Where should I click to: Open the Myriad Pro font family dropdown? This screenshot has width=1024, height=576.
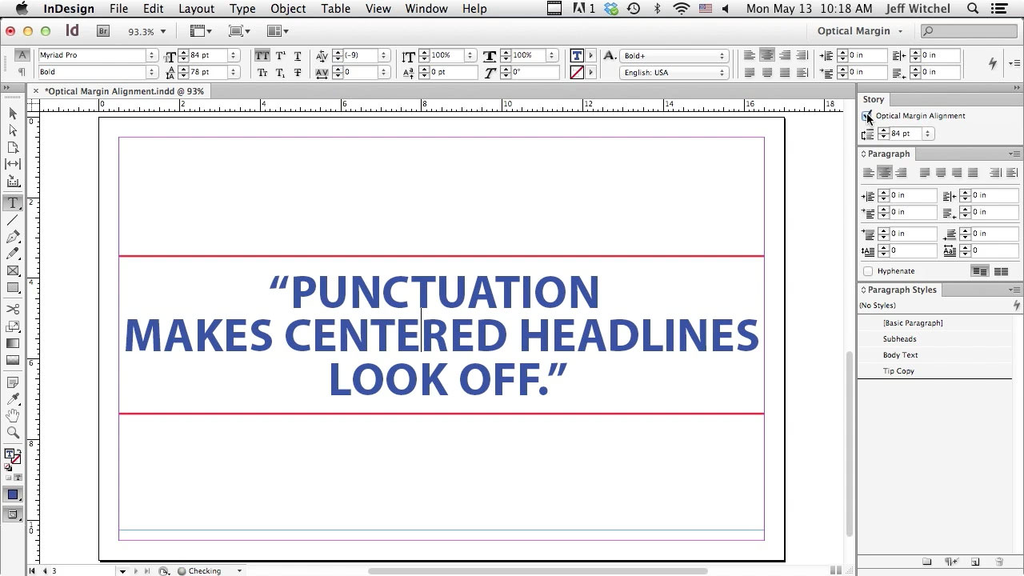[x=152, y=56]
